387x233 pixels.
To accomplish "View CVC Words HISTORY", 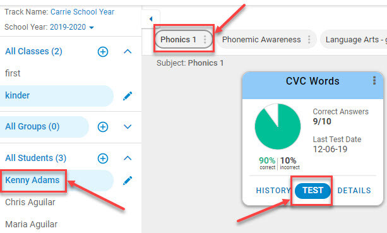I will coord(273,191).
